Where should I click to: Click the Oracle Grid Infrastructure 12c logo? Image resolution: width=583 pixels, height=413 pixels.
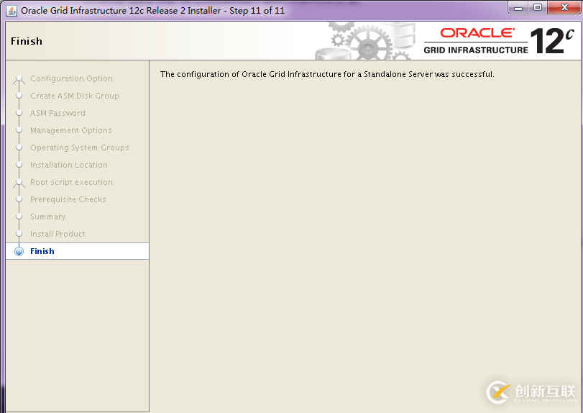(x=498, y=40)
